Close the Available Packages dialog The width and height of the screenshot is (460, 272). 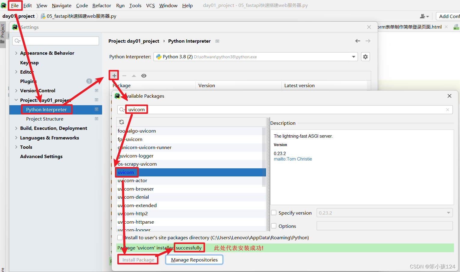(x=449, y=96)
